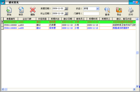Click the 建议日期 column header
Image resolution: width=140 pixels, height=92 pixels.
[x=68, y=19]
